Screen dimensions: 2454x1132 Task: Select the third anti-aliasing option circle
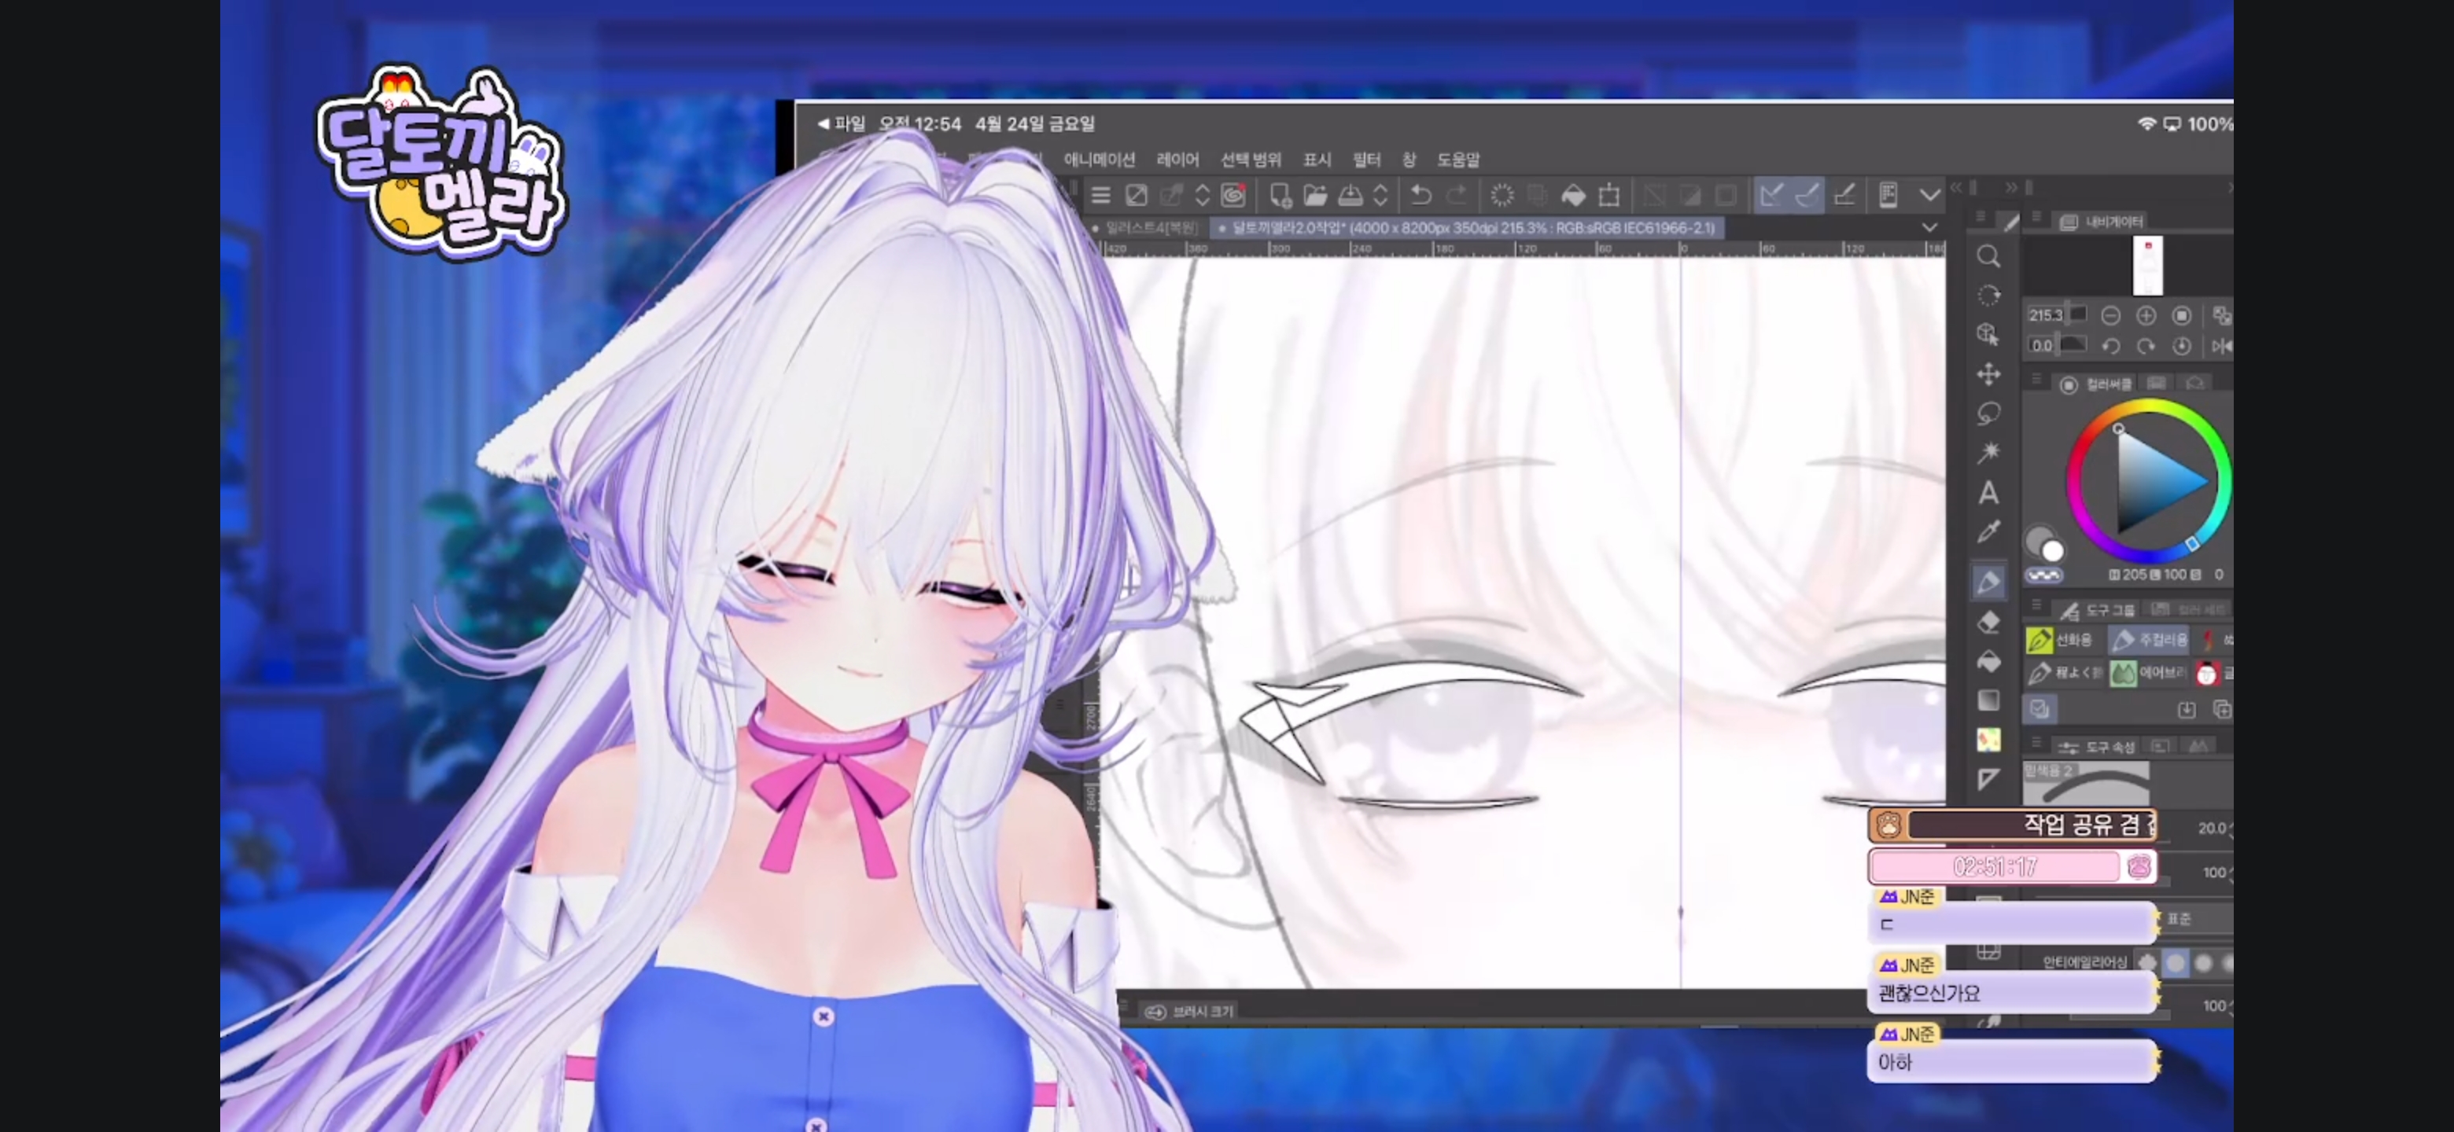click(x=2203, y=962)
